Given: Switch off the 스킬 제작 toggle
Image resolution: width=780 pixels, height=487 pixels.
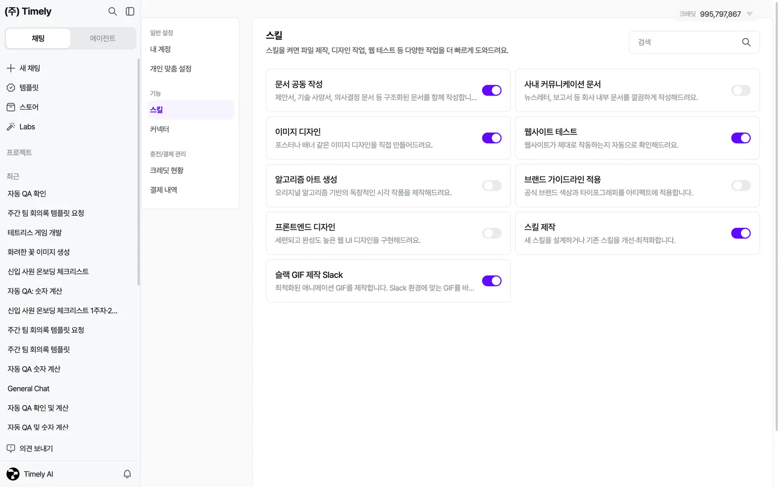Looking at the screenshot, I should [x=741, y=233].
